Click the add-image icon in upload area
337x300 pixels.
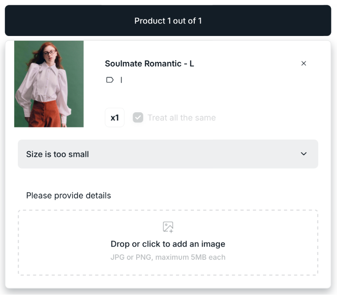[x=168, y=227]
